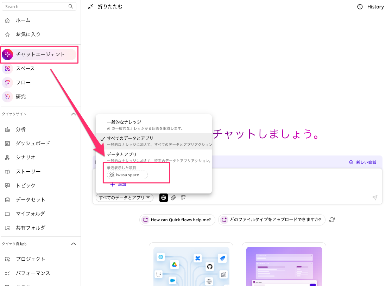Click the send message arrow icon

pos(375,198)
